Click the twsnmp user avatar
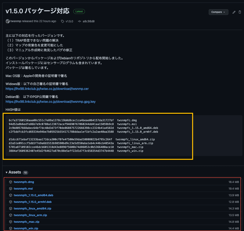The image size is (244, 231). coord(7,21)
